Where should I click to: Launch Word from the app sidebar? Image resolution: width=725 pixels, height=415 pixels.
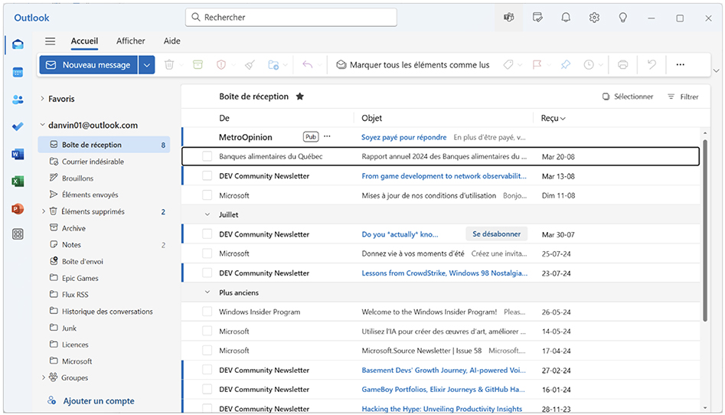[18, 154]
